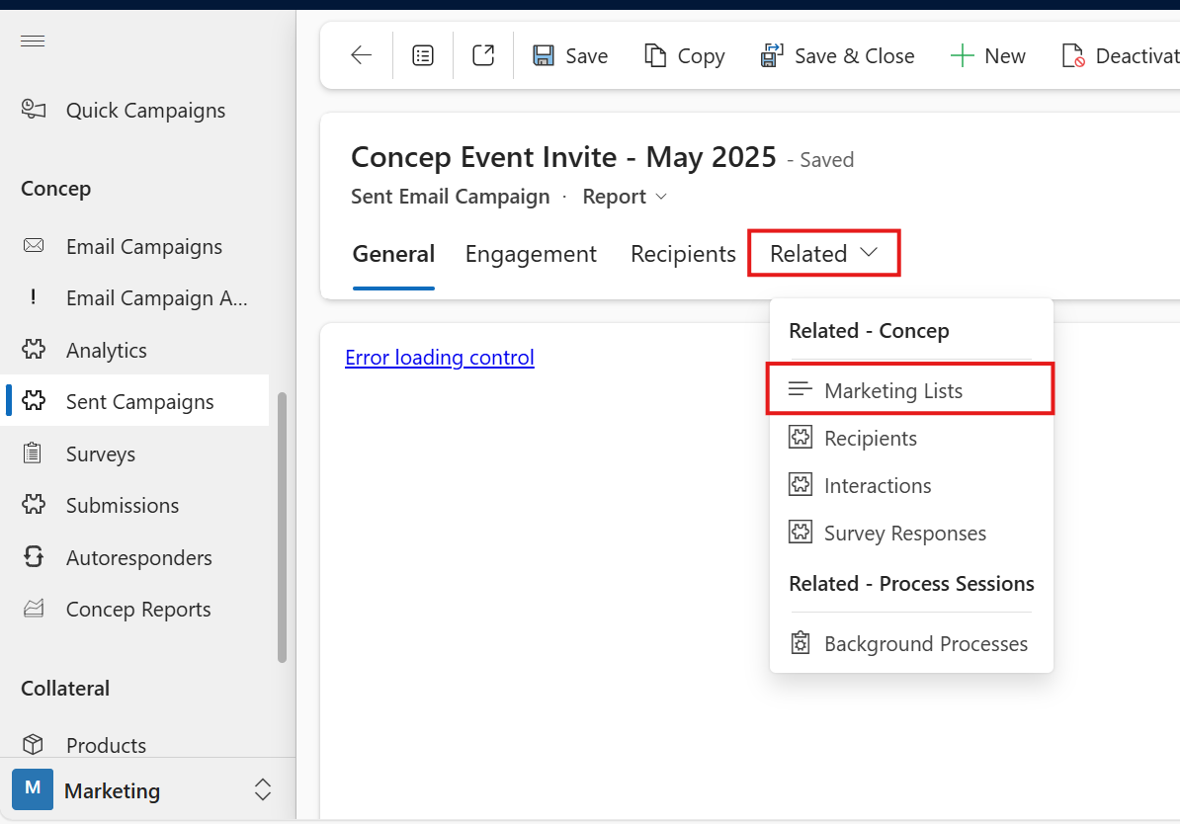Collapse the site navigation hamburger menu
This screenshot has height=824, width=1180.
(x=33, y=41)
